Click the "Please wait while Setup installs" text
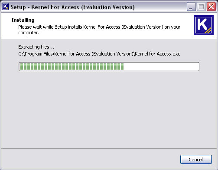This screenshot has height=170, width=218. (50, 27)
